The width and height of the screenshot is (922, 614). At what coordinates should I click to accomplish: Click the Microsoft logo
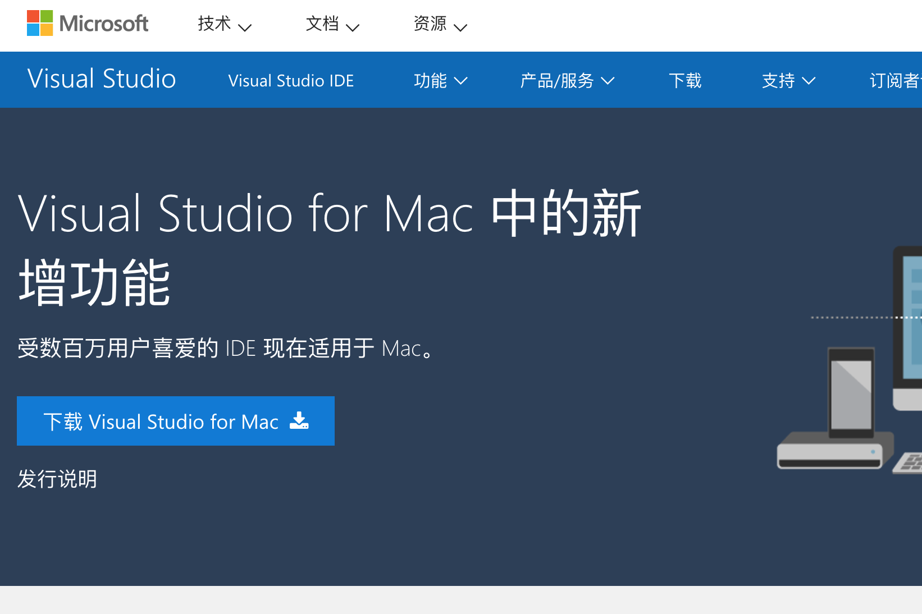tap(88, 24)
